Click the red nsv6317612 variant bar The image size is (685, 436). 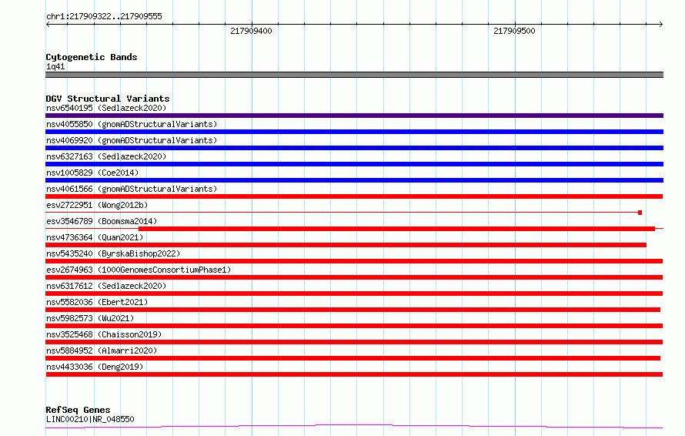coord(354,293)
